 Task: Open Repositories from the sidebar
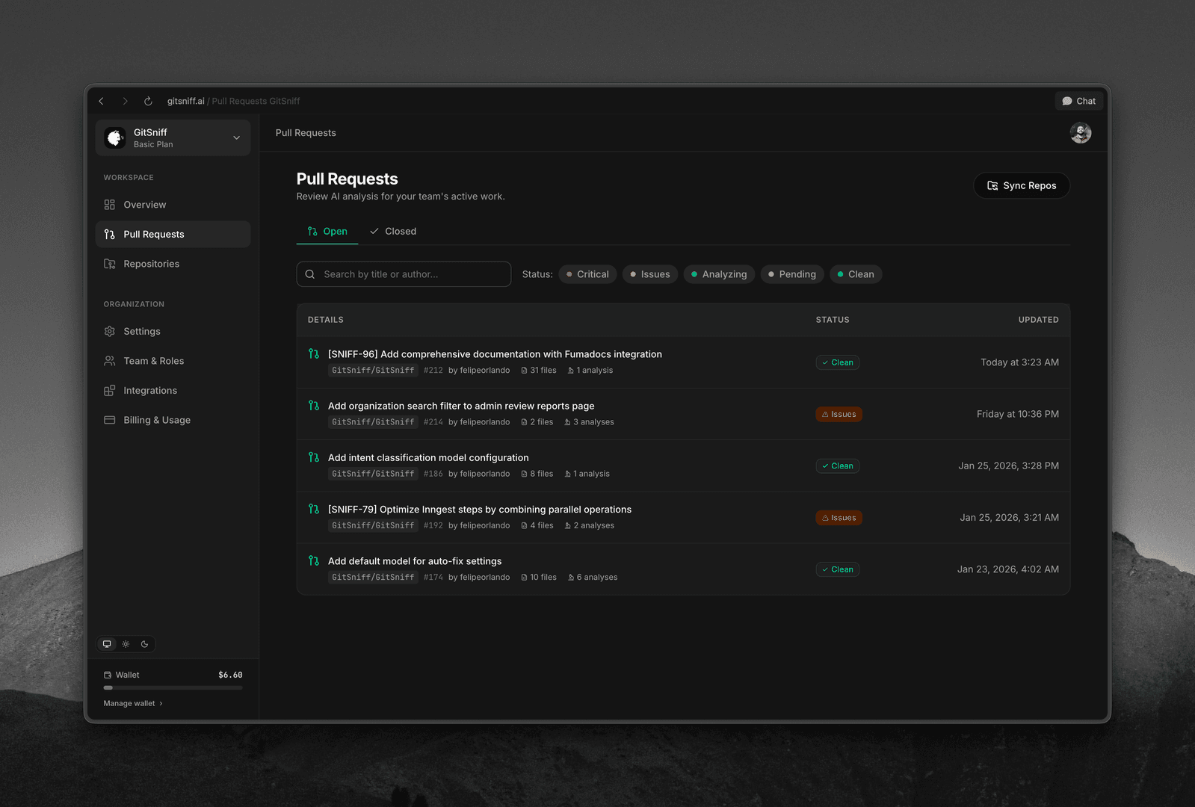click(173, 264)
